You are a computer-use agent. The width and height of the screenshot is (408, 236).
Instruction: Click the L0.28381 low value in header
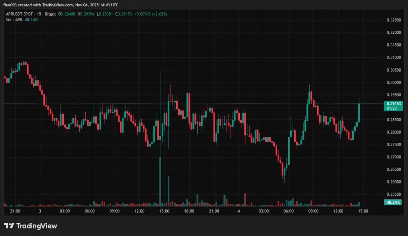[105, 14]
